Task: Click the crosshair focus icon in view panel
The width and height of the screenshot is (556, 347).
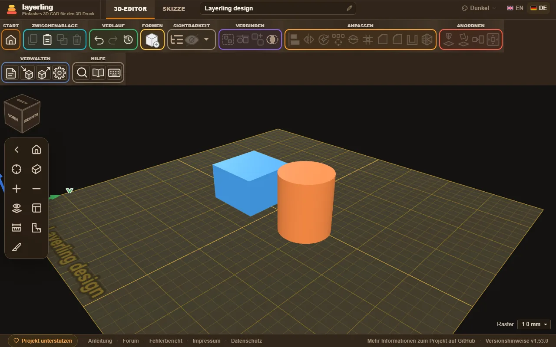Action: 17,169
